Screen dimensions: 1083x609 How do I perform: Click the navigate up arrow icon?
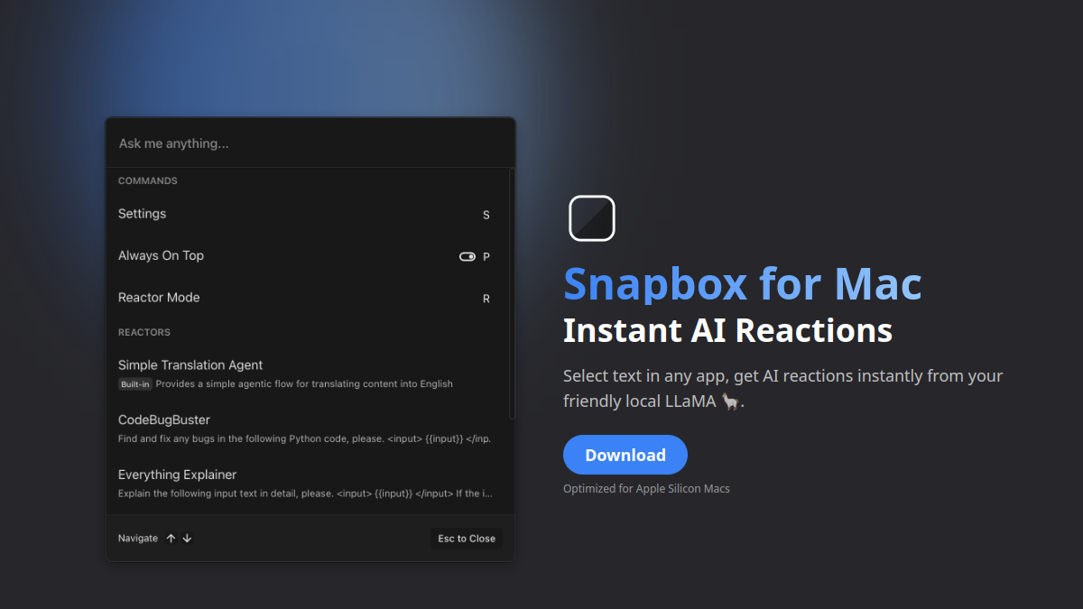point(171,539)
